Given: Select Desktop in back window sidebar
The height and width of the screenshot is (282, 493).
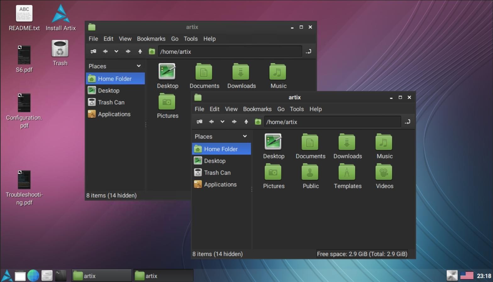Looking at the screenshot, I should [x=115, y=90].
